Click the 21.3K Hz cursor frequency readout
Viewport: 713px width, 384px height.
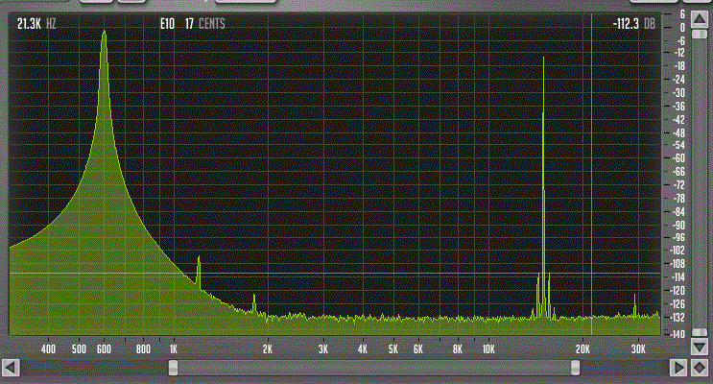coord(36,24)
